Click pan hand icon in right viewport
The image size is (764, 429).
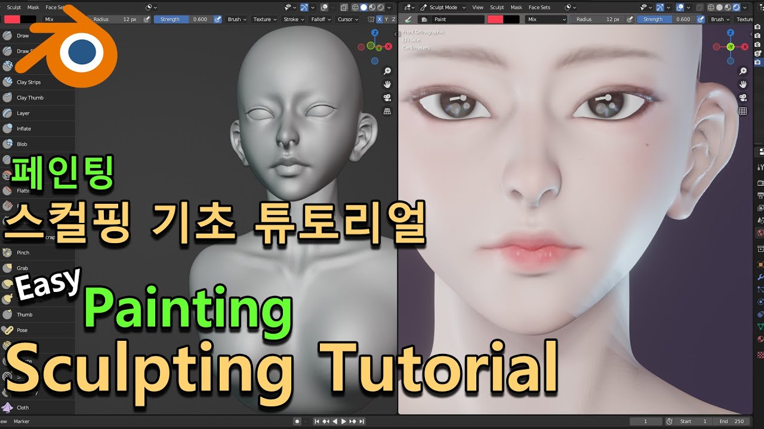[x=743, y=84]
